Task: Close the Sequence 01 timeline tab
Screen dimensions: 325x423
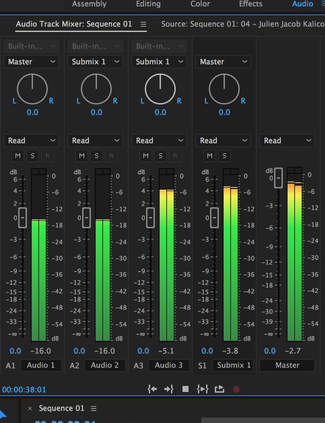Action: coord(30,408)
